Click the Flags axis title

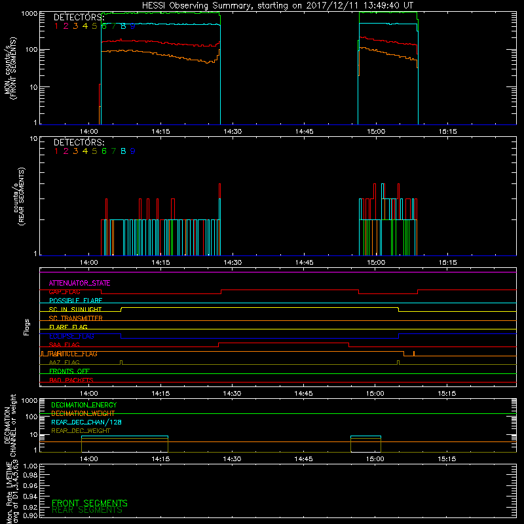27,327
